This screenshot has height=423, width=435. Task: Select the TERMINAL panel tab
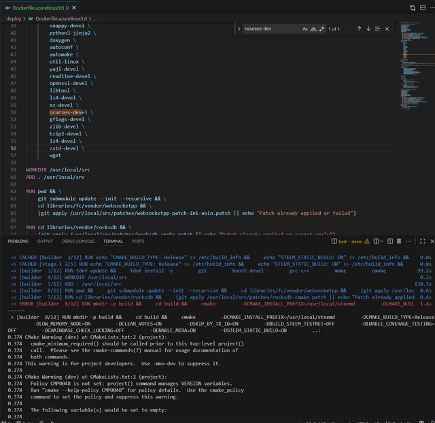click(x=113, y=241)
